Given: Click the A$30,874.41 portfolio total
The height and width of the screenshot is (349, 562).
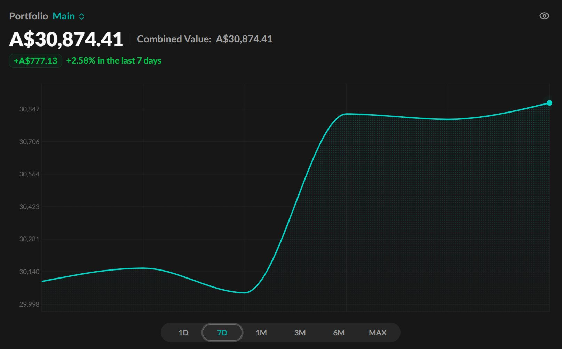Looking at the screenshot, I should tap(66, 39).
